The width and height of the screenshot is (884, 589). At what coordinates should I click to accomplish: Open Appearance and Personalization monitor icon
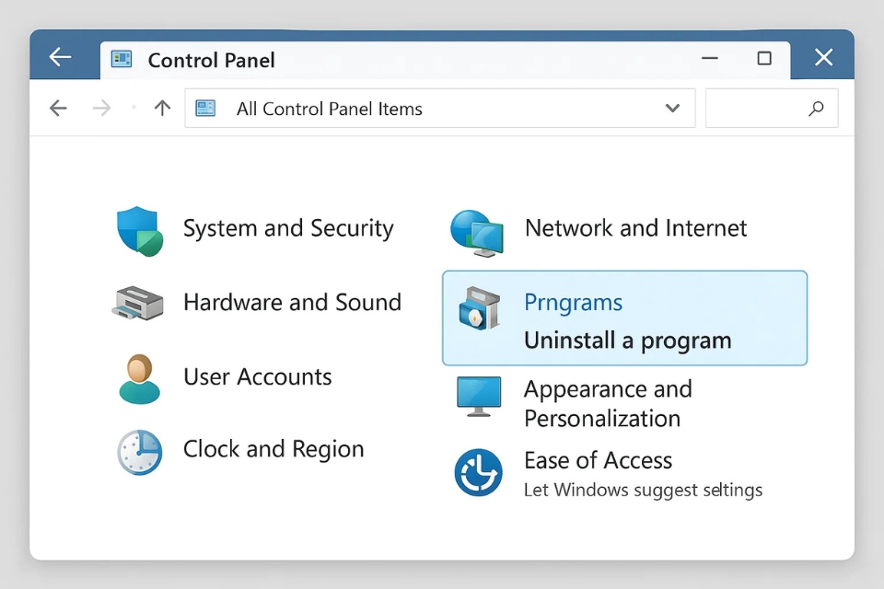coord(479,396)
